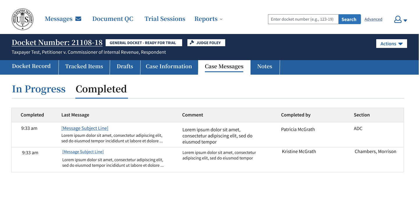The image size is (419, 210).
Task: Click the General Docket - Ready for Trial badge
Action: pyautogui.click(x=144, y=43)
